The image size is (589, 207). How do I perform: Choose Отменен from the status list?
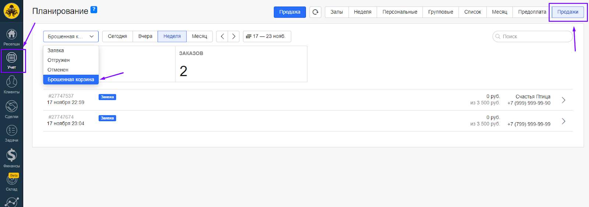coord(58,70)
